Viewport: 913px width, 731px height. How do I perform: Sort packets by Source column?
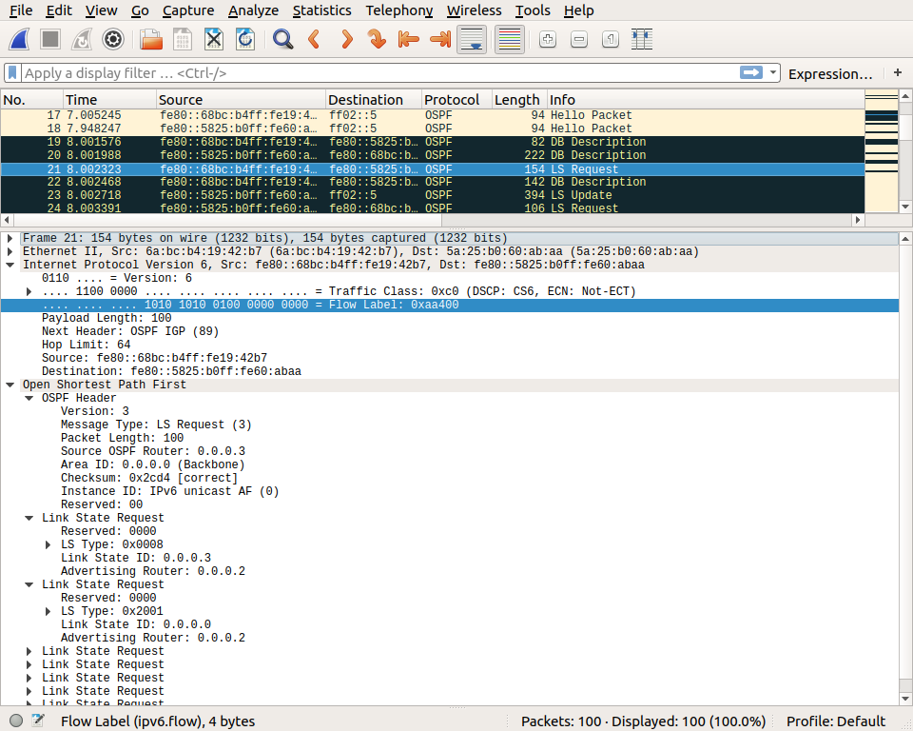click(x=241, y=100)
